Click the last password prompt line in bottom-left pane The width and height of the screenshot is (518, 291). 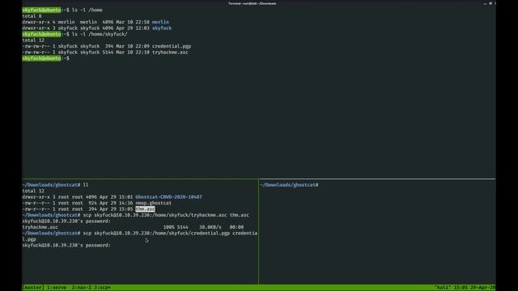(x=66, y=245)
